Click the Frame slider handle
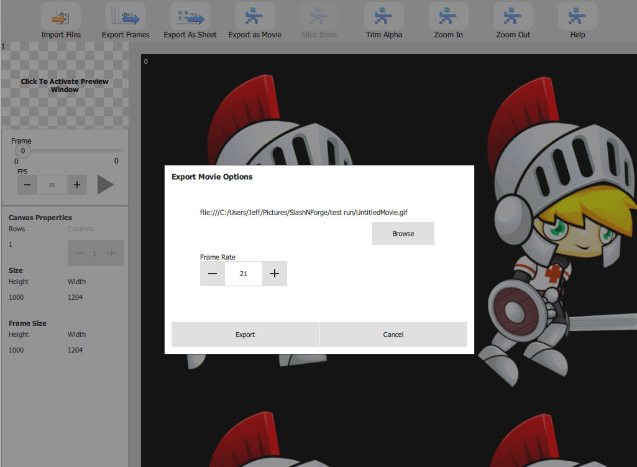The image size is (637, 467). pyautogui.click(x=23, y=150)
